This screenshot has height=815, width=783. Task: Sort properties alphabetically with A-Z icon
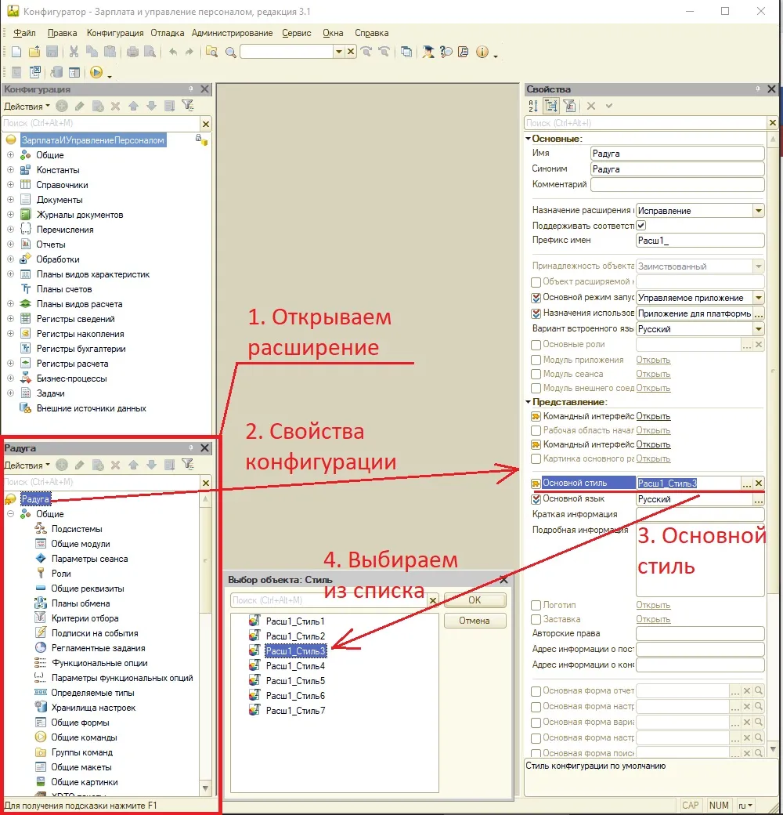(533, 106)
